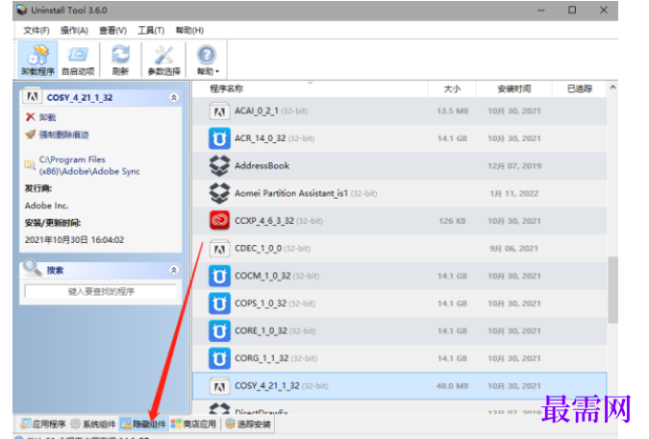Viewport: 649px width, 439px height.
Task: Select the COPS_1_0_32 program icon
Action: [219, 304]
